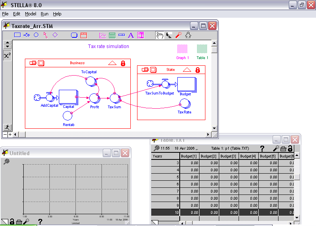Select the Rentab converter circle
Viewport: 316px width, 226px height.
(68, 116)
